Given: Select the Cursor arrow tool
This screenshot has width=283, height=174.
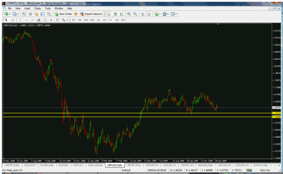Looking at the screenshot, I should coord(6,20).
